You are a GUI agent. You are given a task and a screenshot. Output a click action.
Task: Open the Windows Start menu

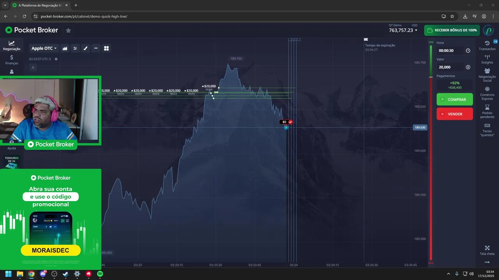tap(8, 274)
